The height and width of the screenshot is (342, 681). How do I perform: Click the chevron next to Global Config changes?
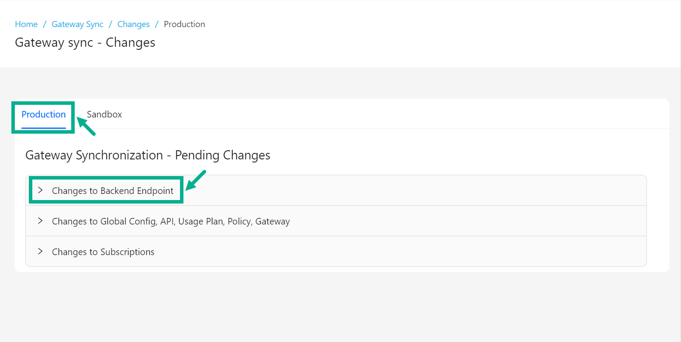40,221
